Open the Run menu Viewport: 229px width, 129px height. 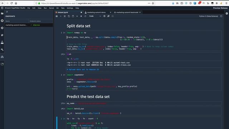point(45,8)
